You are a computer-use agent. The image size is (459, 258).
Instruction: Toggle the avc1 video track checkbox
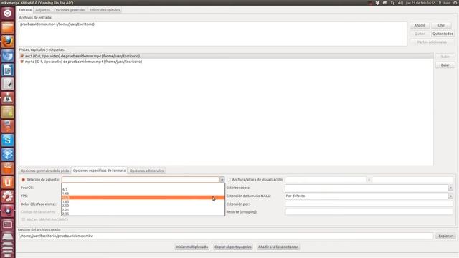click(x=22, y=56)
